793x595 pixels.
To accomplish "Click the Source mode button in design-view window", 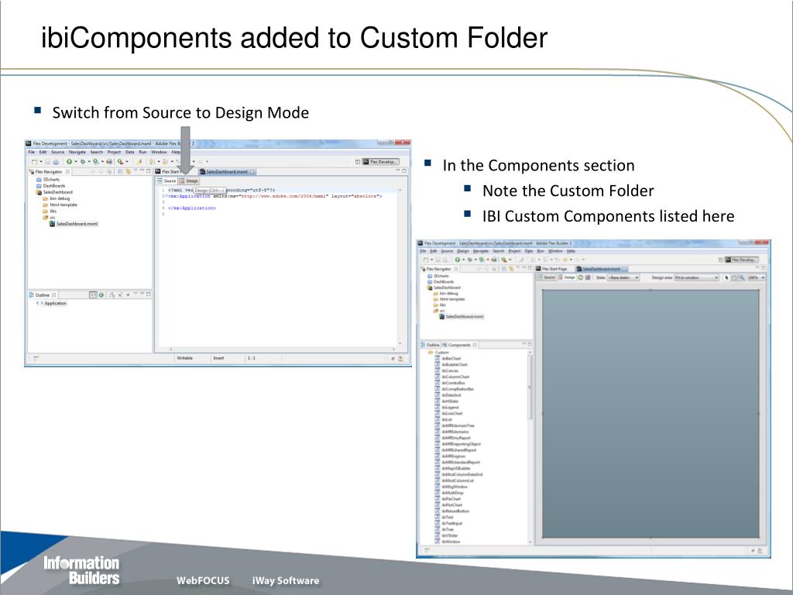I will [x=546, y=278].
